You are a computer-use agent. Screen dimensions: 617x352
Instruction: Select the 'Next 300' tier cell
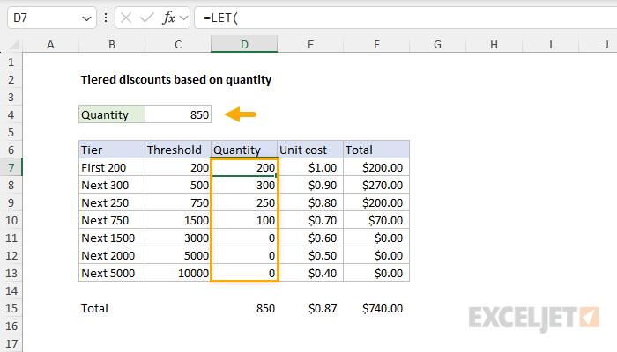[112, 185]
